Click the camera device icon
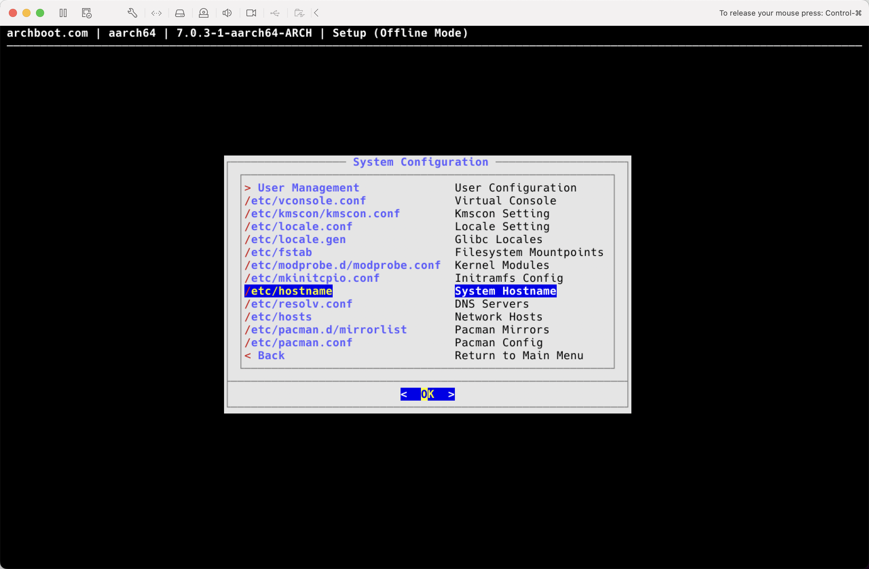 point(251,13)
